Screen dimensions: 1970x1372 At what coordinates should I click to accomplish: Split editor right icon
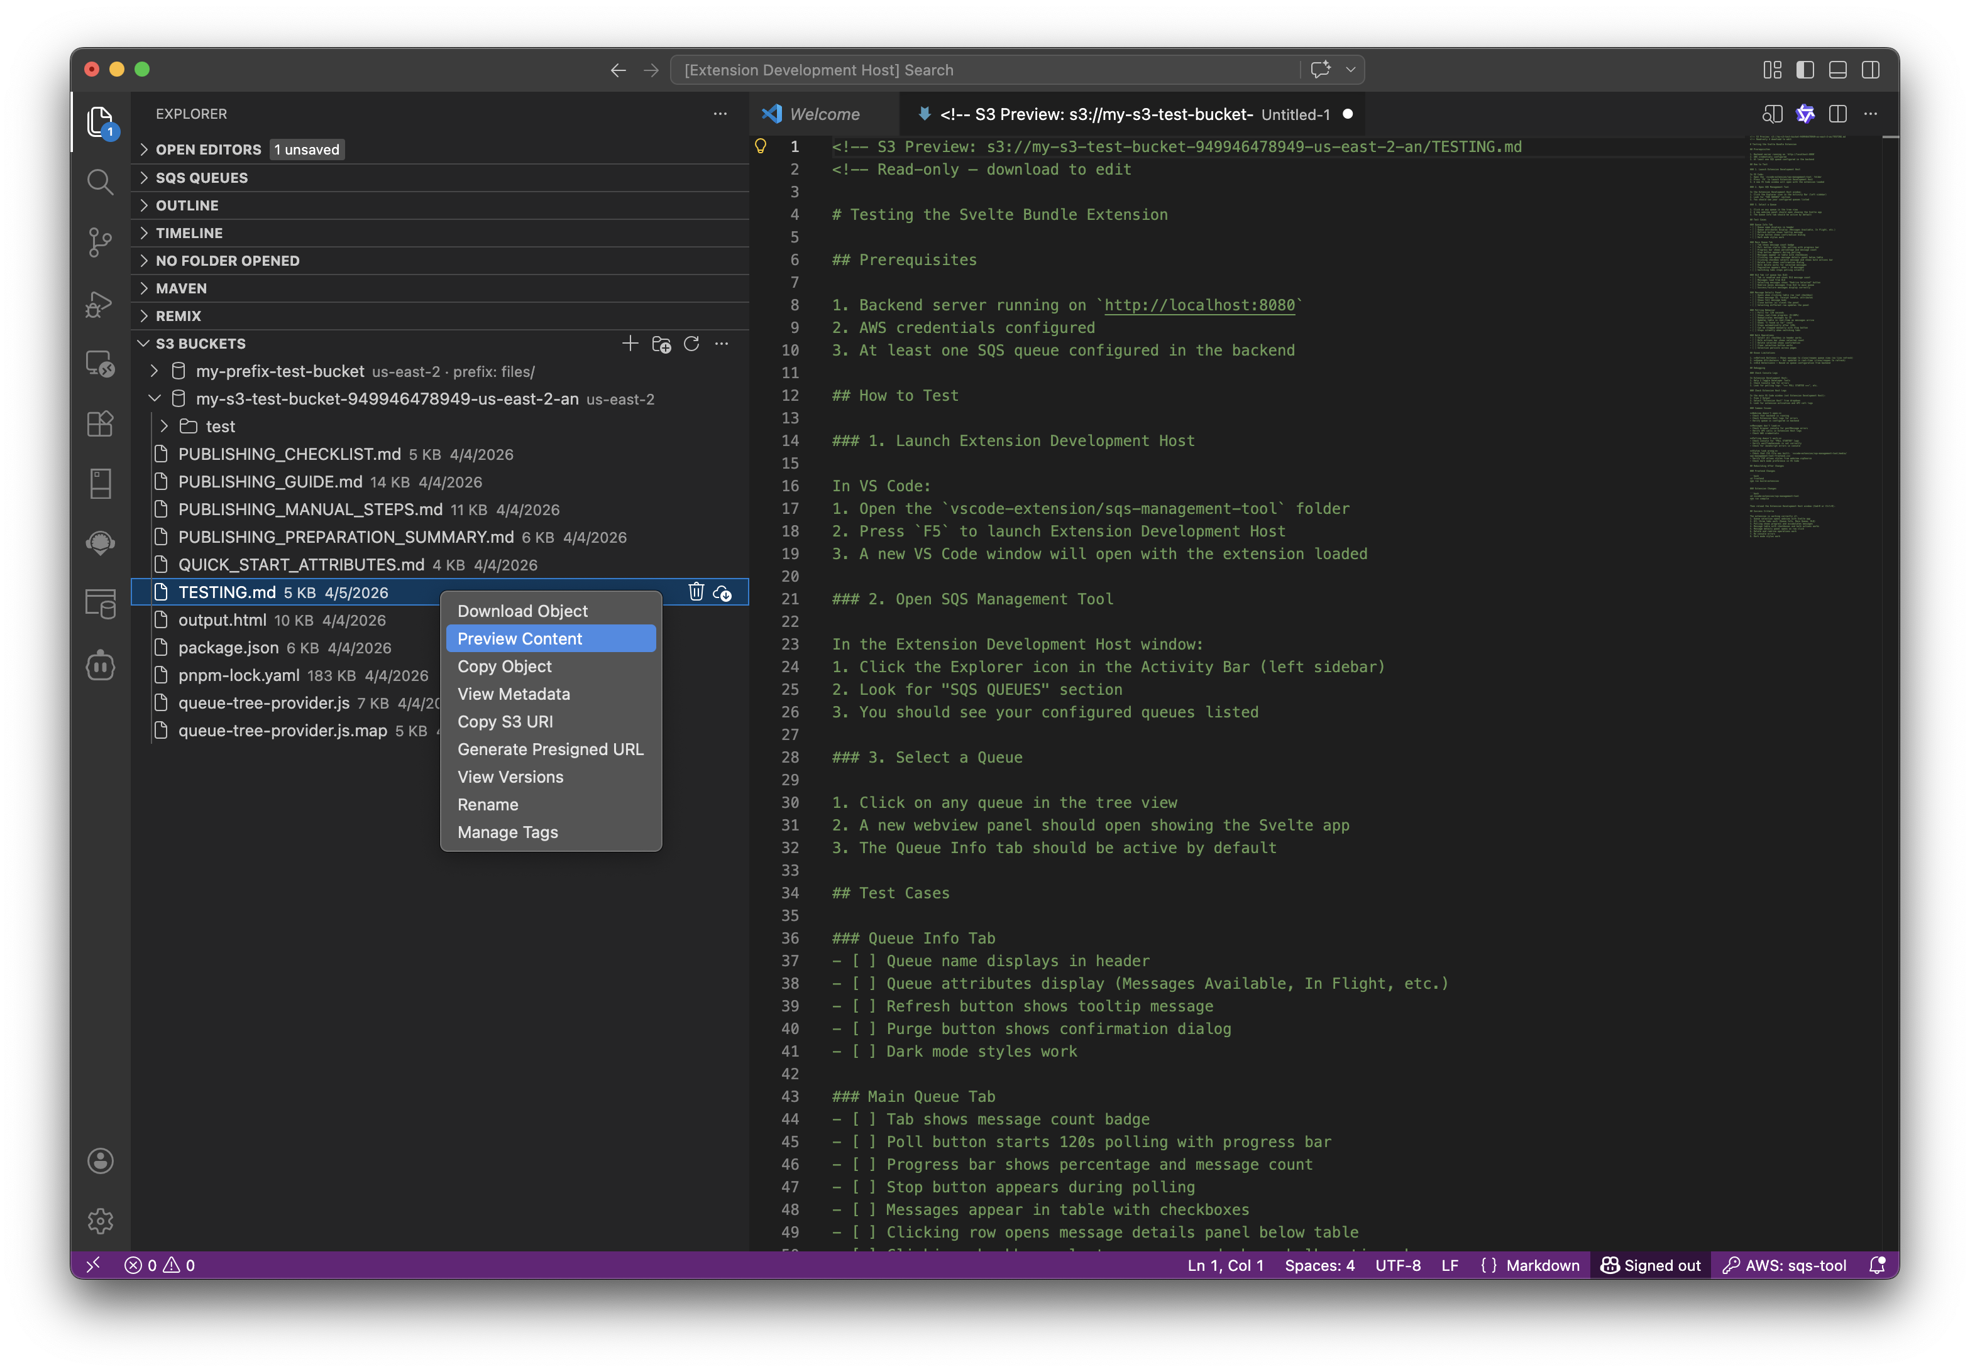[x=1838, y=114]
